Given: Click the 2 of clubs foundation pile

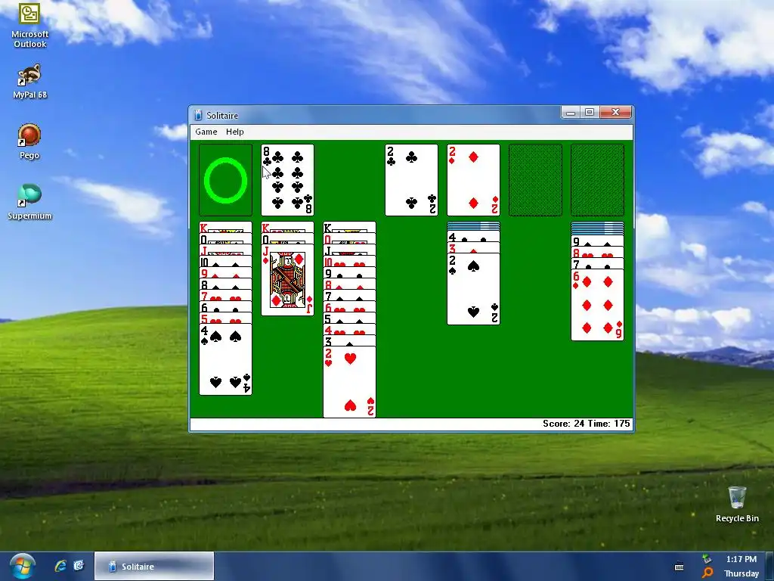Looking at the screenshot, I should pyautogui.click(x=411, y=180).
